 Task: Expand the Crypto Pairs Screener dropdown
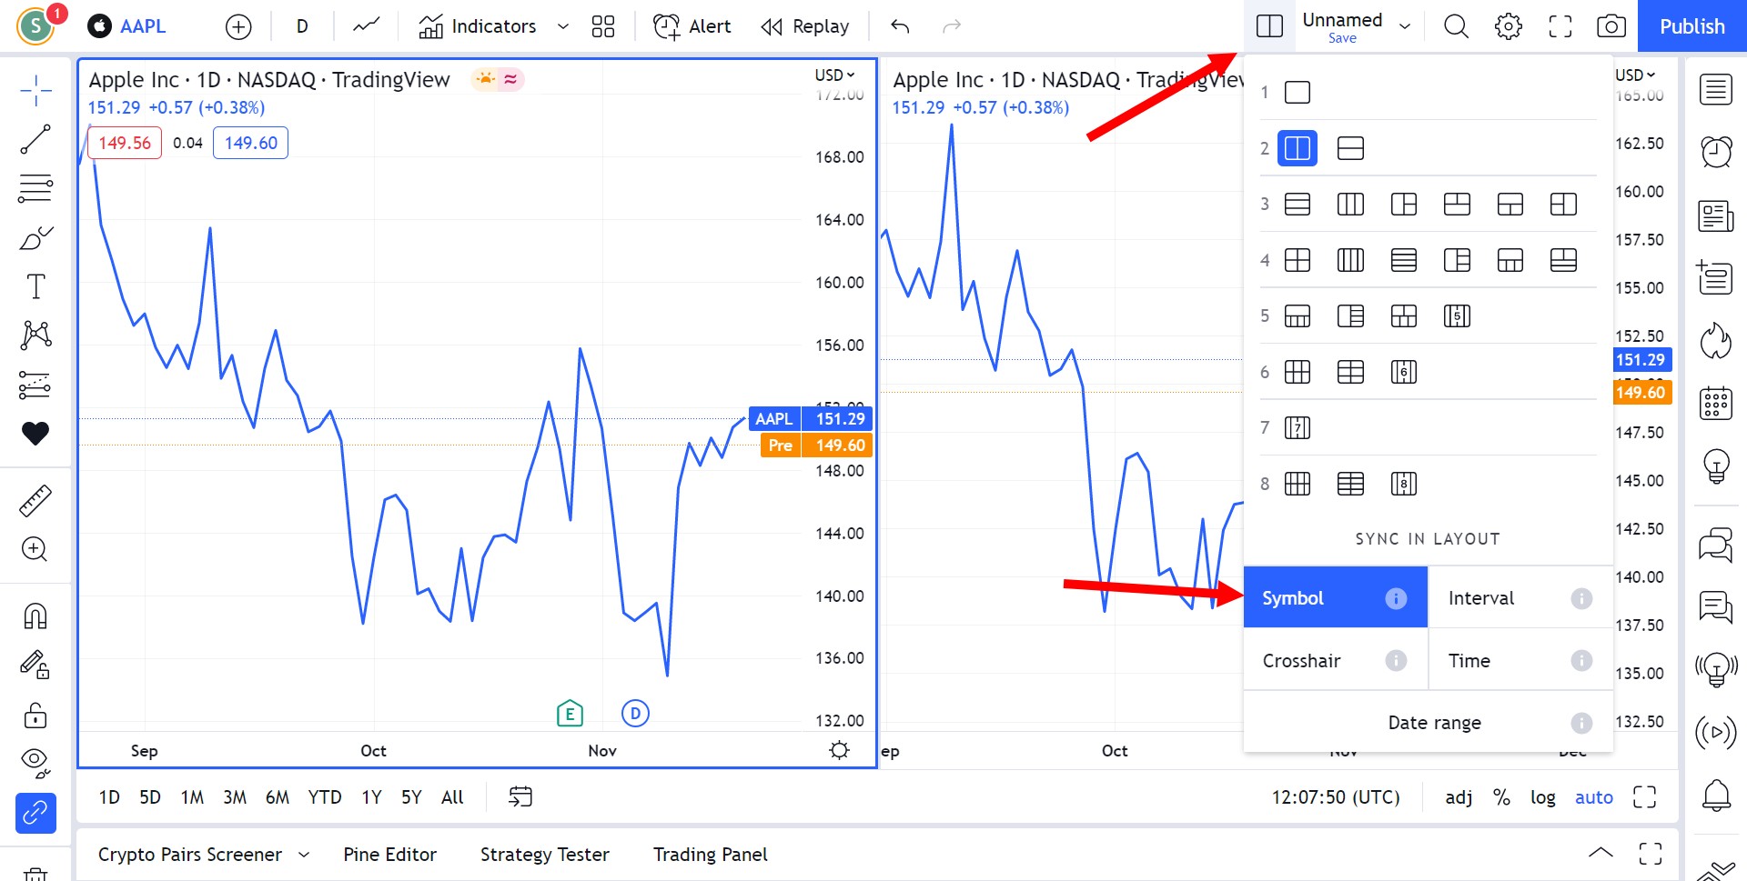pos(304,855)
